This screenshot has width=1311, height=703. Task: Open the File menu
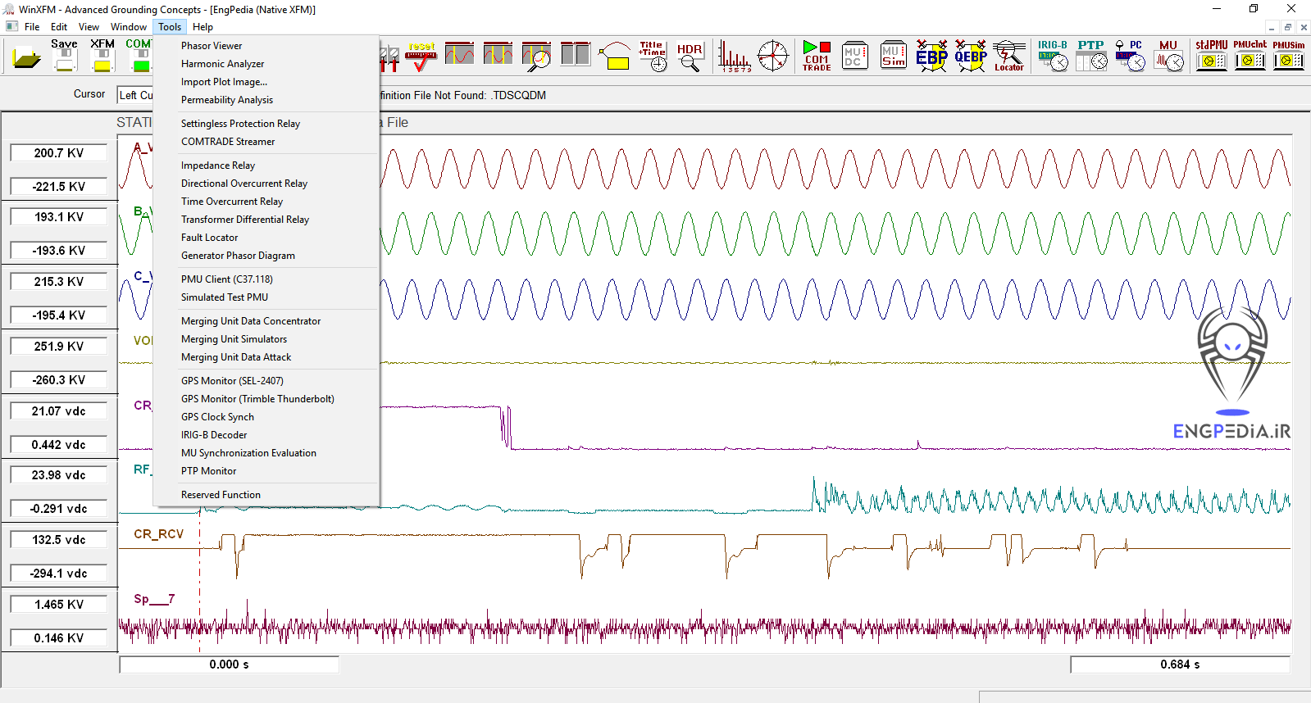point(32,27)
